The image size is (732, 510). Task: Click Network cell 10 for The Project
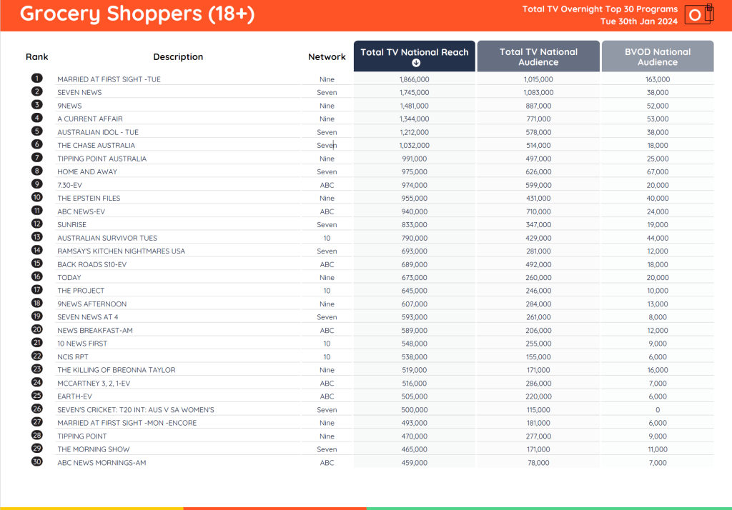click(x=327, y=291)
